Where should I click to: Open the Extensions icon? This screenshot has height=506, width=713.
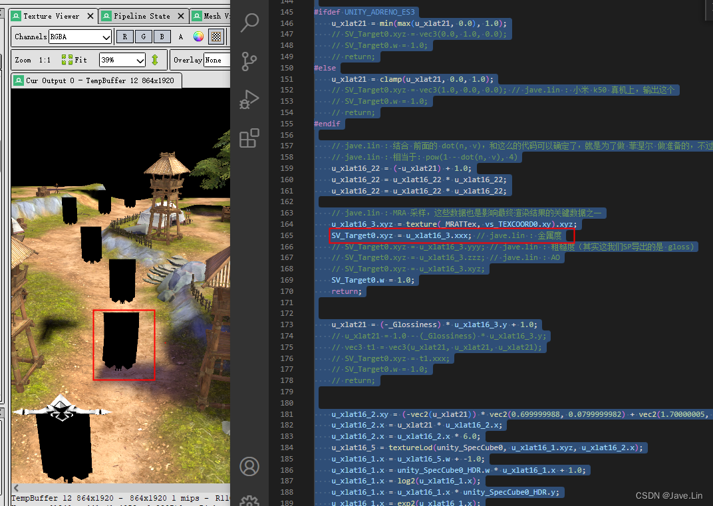[249, 138]
